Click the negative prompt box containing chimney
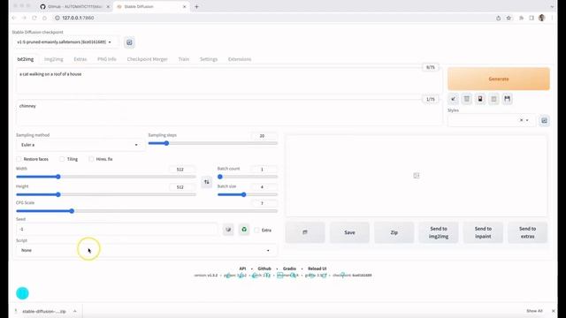 (229, 112)
